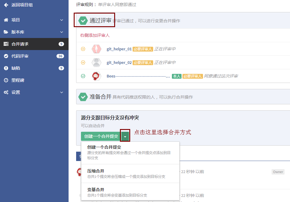Viewport: 290px width, 202px height.
Task: Expand the 项目 sidebar chevron
Action: pos(62,20)
